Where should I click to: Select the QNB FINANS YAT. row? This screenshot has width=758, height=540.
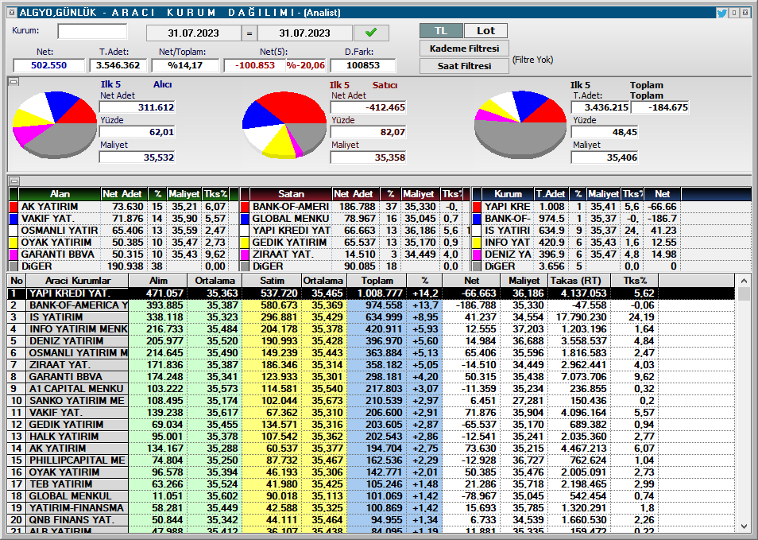371,519
